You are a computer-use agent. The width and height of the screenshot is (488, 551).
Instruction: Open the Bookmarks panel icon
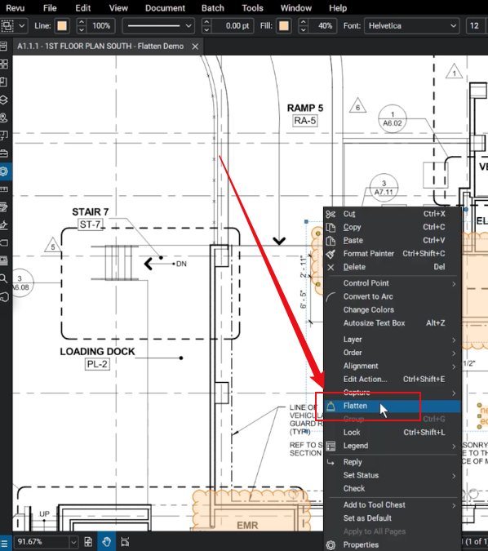(x=3, y=82)
